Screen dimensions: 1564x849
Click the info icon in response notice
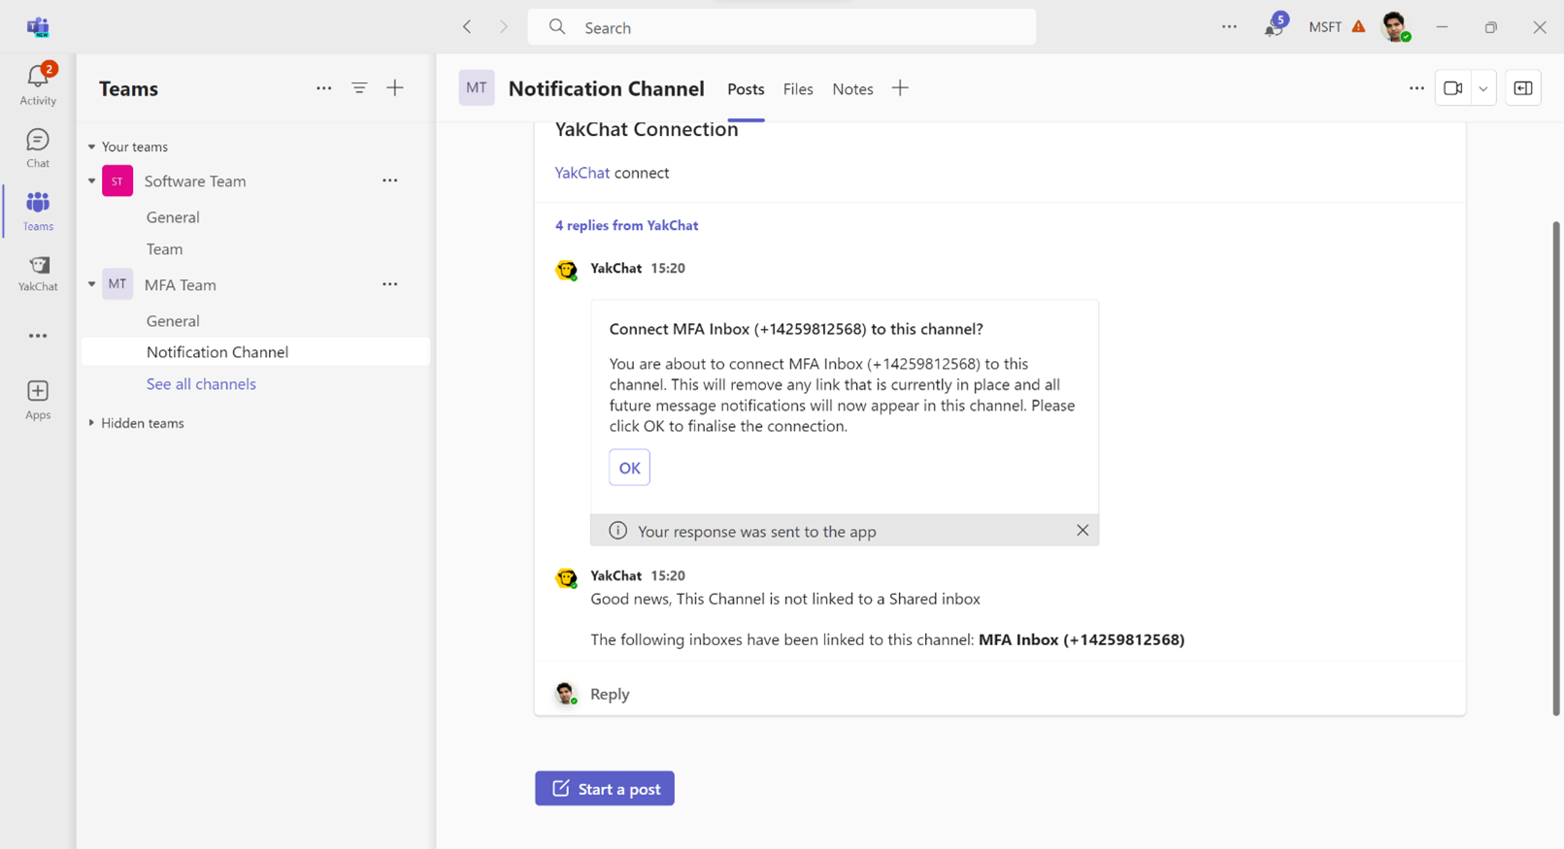pos(617,531)
